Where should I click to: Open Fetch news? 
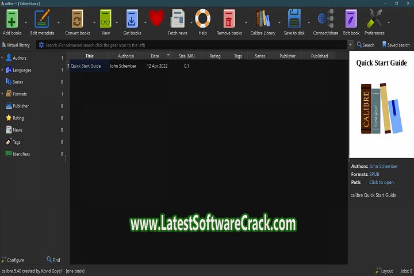tap(177, 19)
